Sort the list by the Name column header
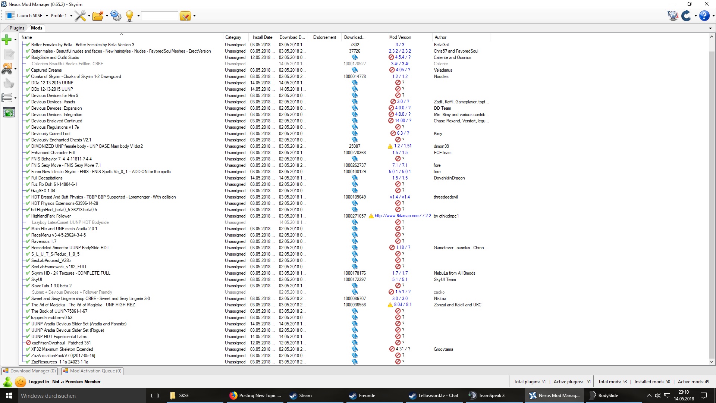This screenshot has width=716, height=403. pos(121,37)
